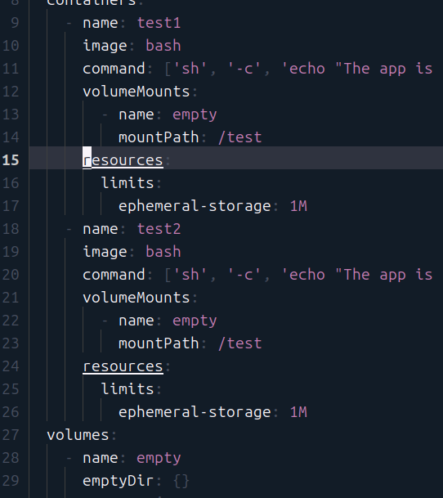Click the limits key on line 25
The width and height of the screenshot is (443, 498).
tap(128, 389)
